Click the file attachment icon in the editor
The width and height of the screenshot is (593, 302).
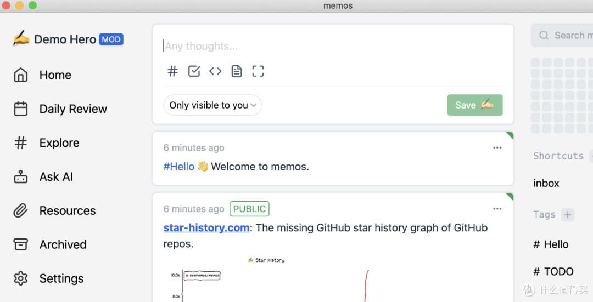237,71
